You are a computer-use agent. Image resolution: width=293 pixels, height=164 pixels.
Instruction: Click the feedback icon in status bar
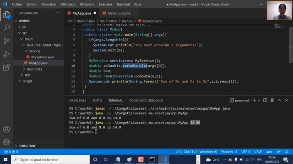(x=278, y=152)
